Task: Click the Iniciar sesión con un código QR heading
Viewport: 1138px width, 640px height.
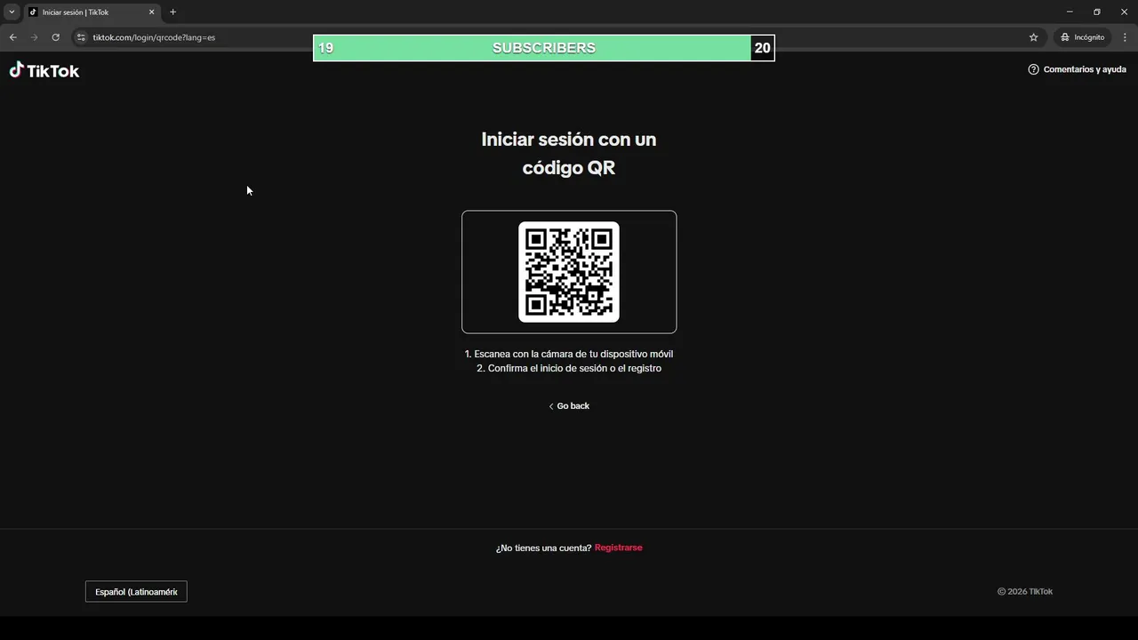Action: 569,153
